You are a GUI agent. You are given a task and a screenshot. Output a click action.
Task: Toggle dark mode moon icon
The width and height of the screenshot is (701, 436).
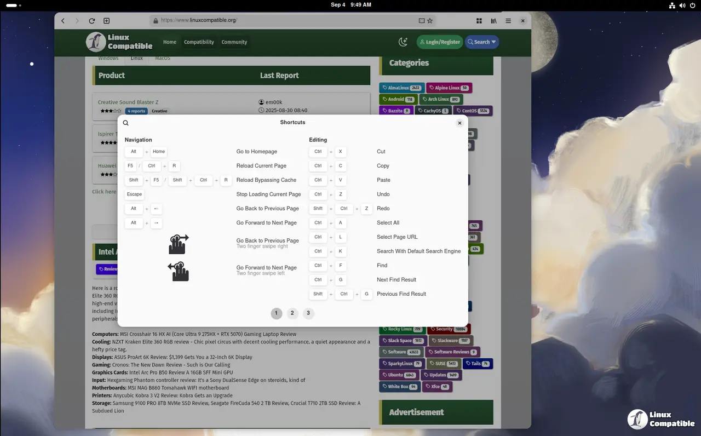tap(403, 42)
